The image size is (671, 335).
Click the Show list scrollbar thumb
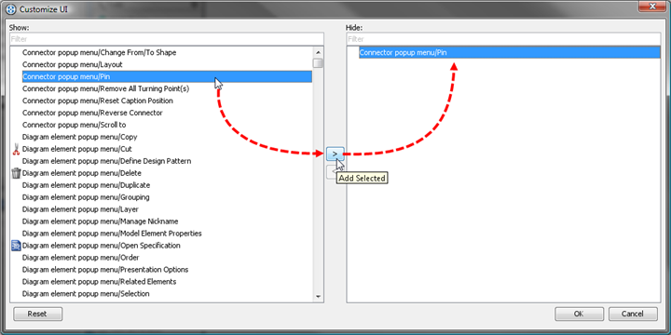tap(318, 63)
